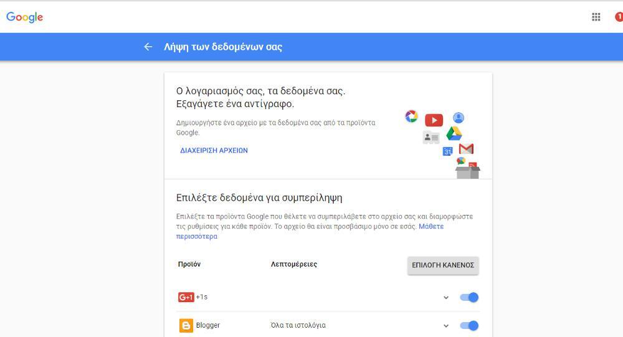
Task: Expand the Blogger row options
Action: click(x=446, y=326)
